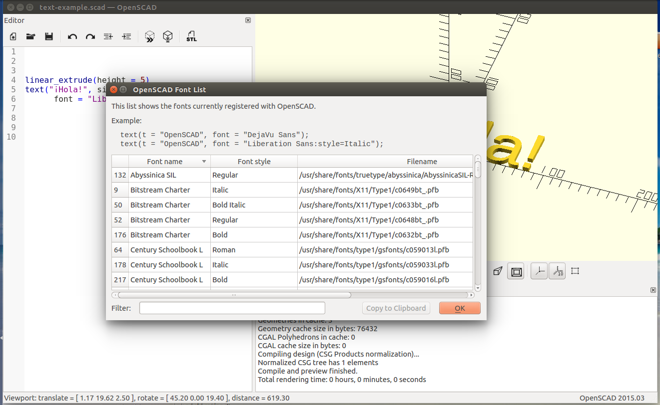Render the model with the cube icon
Viewport: 660px width, 405px height.
click(x=168, y=36)
